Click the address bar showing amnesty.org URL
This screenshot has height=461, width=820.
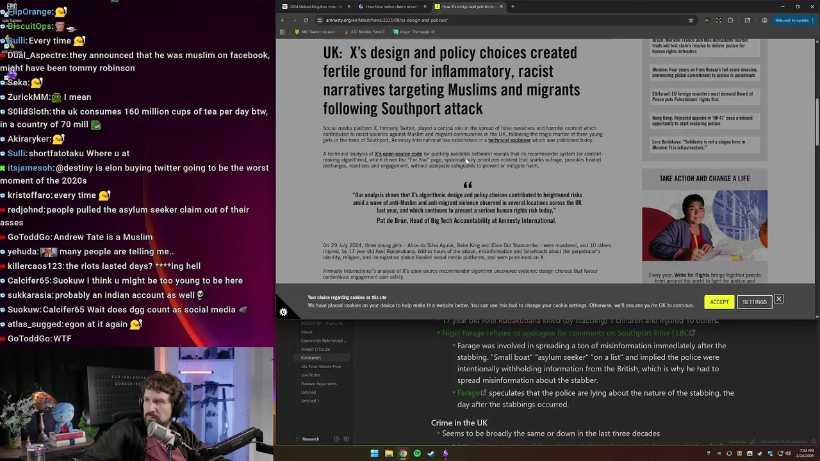tap(500, 20)
